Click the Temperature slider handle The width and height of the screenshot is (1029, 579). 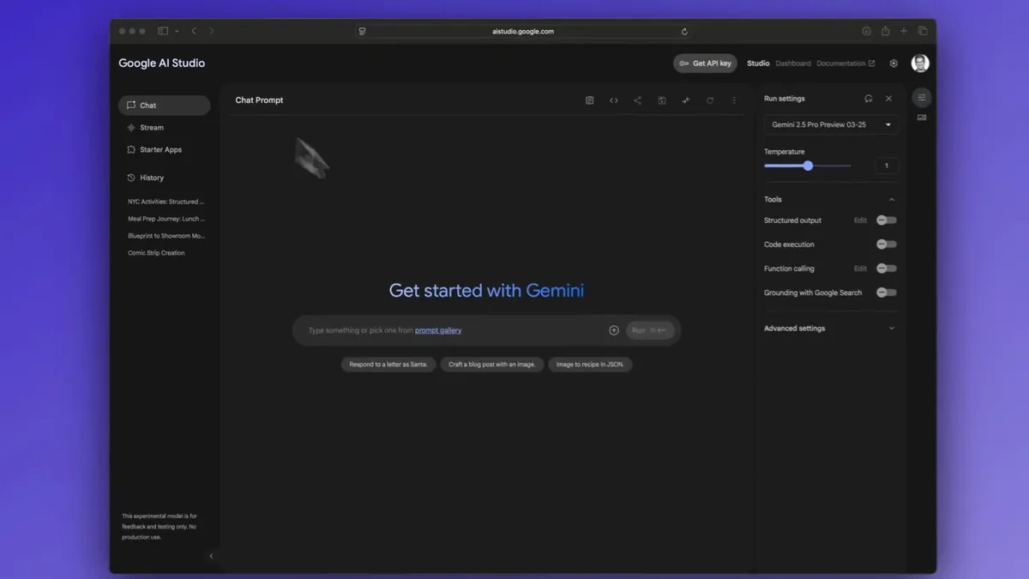808,166
